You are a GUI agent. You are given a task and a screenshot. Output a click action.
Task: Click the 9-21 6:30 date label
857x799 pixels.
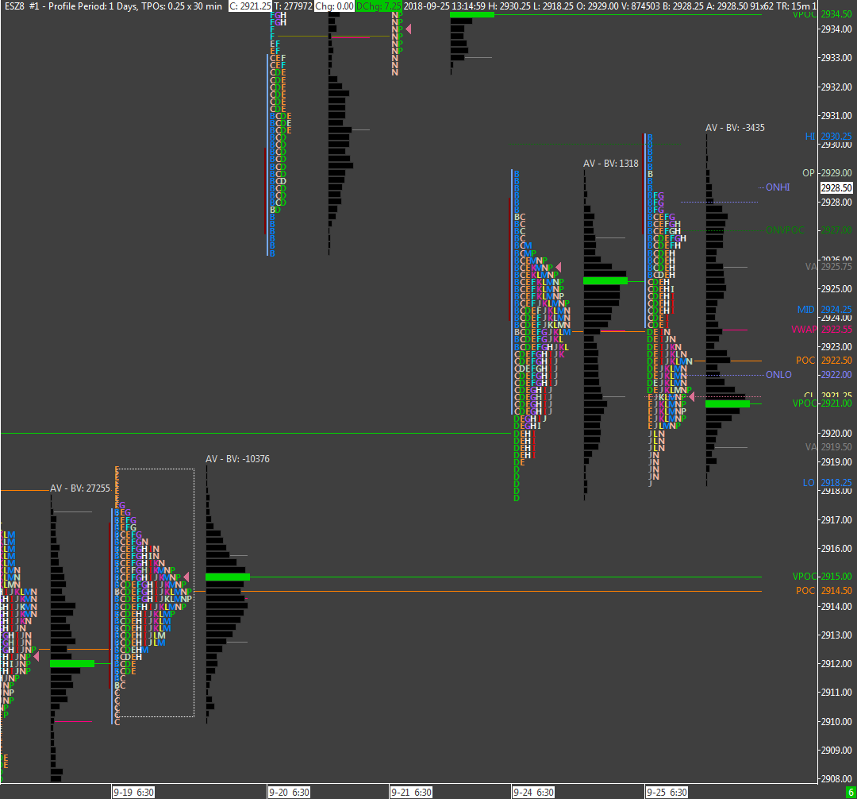coord(412,793)
